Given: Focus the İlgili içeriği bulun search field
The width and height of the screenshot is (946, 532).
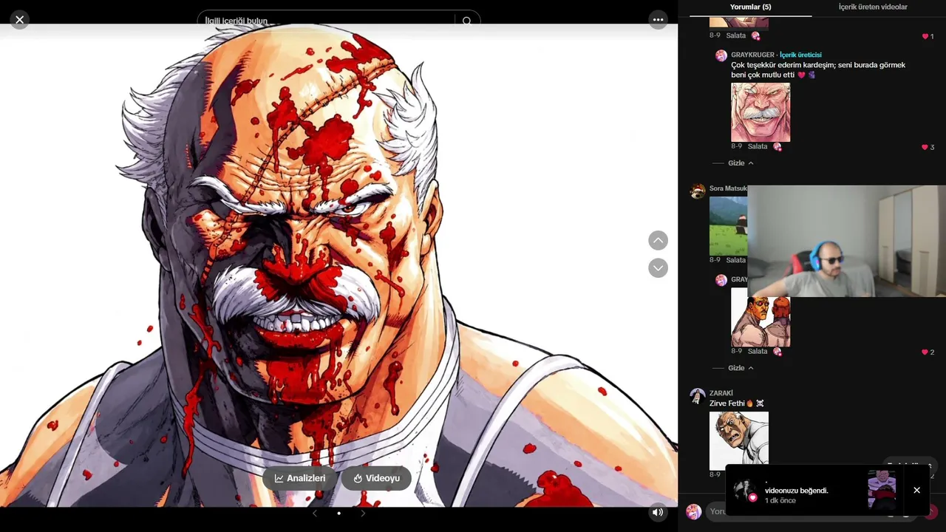Looking at the screenshot, I should (329, 21).
